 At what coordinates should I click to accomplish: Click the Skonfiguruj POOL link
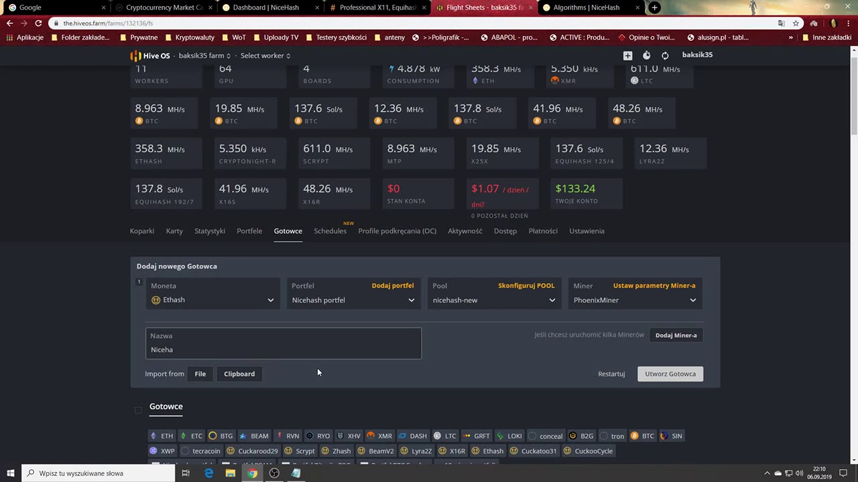(526, 285)
